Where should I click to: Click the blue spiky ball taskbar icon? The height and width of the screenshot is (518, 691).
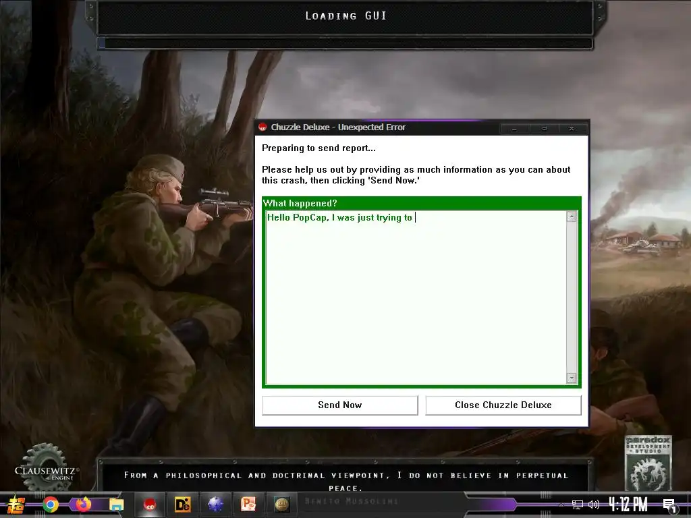(215, 505)
